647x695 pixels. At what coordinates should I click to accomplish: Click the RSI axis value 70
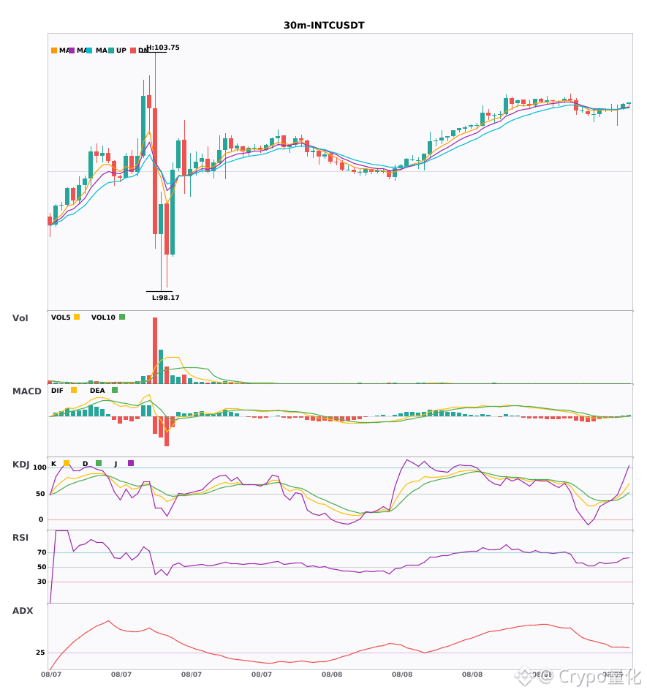[42, 552]
